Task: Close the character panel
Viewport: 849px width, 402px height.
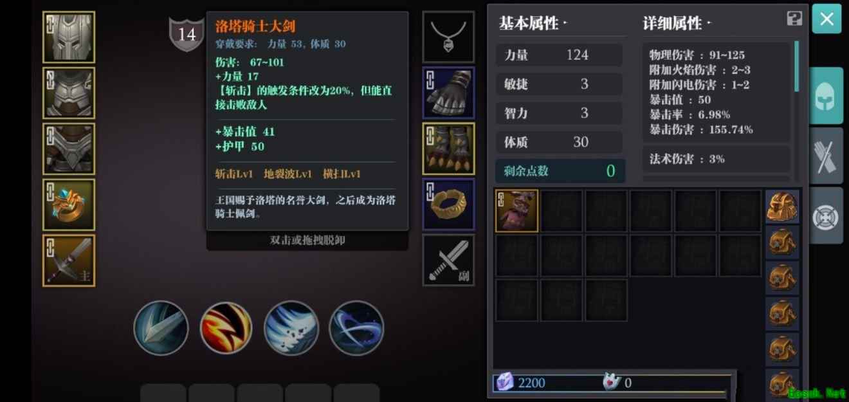Action: click(x=826, y=19)
